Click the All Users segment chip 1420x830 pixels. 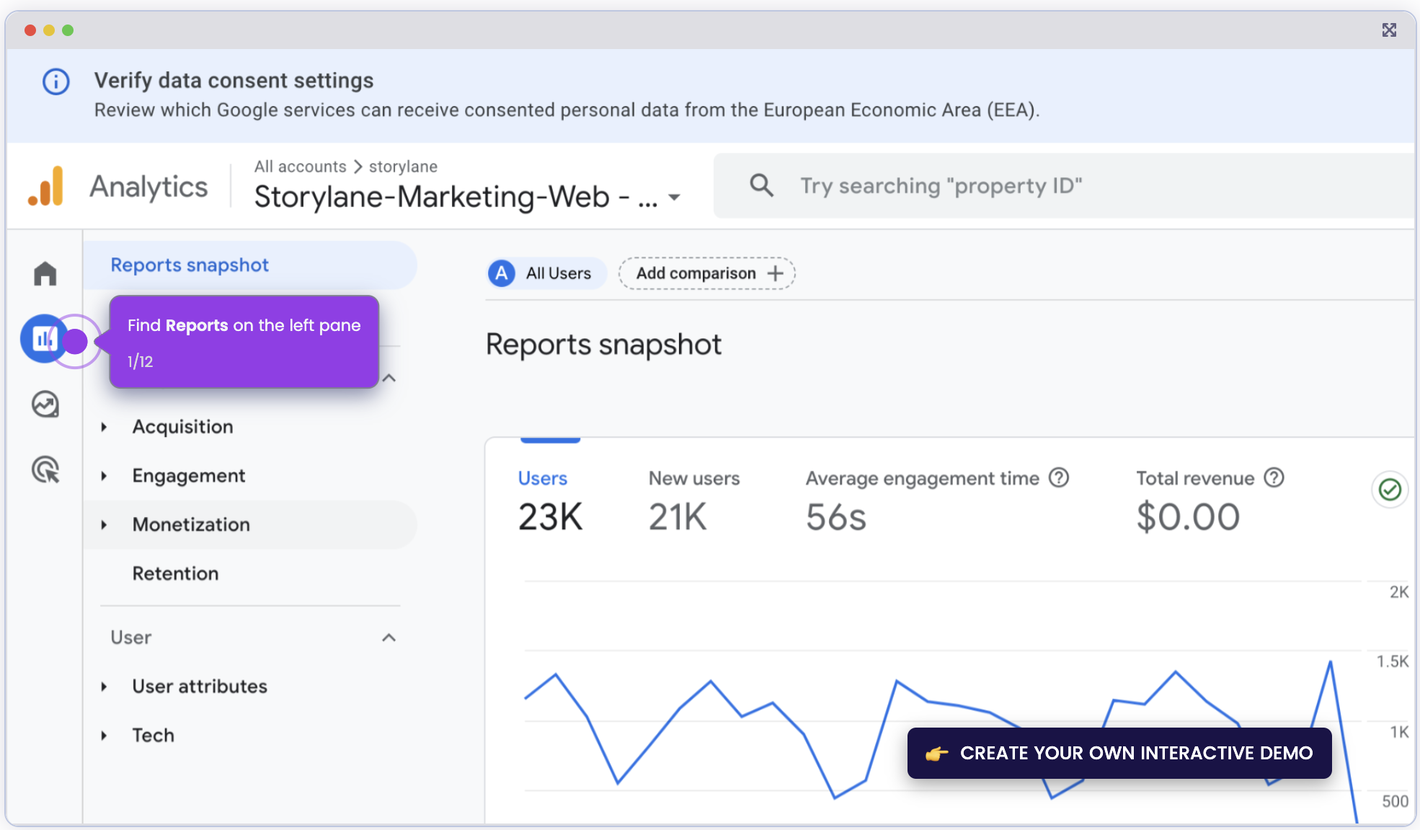click(x=546, y=273)
